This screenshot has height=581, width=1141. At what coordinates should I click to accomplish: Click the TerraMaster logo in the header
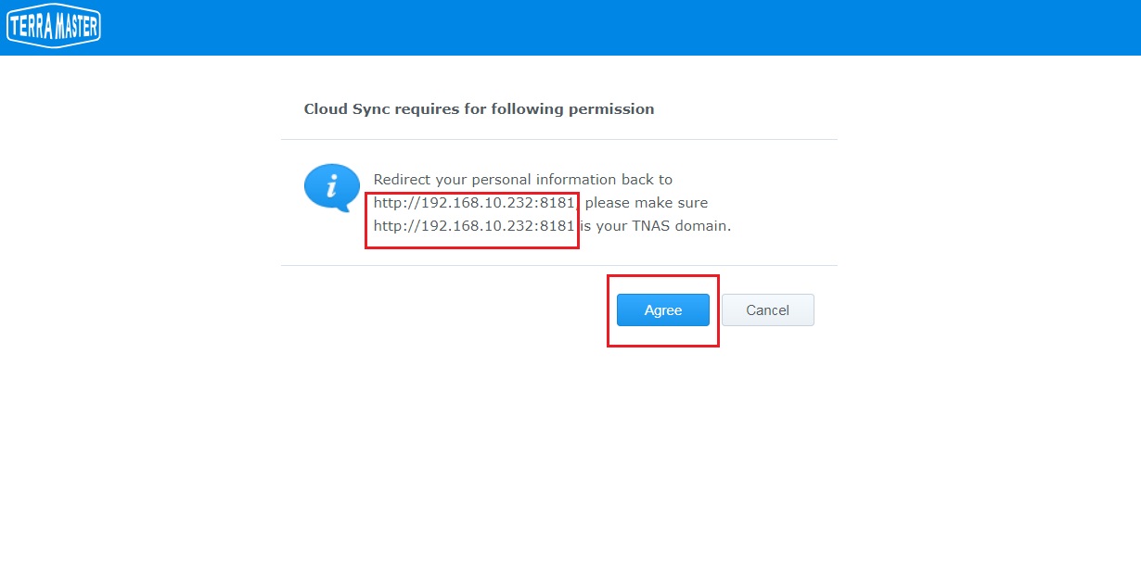pyautogui.click(x=53, y=27)
